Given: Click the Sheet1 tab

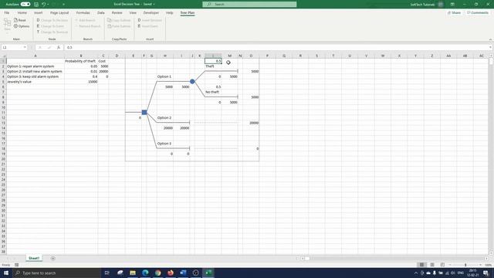Looking at the screenshot, I should point(34,258).
